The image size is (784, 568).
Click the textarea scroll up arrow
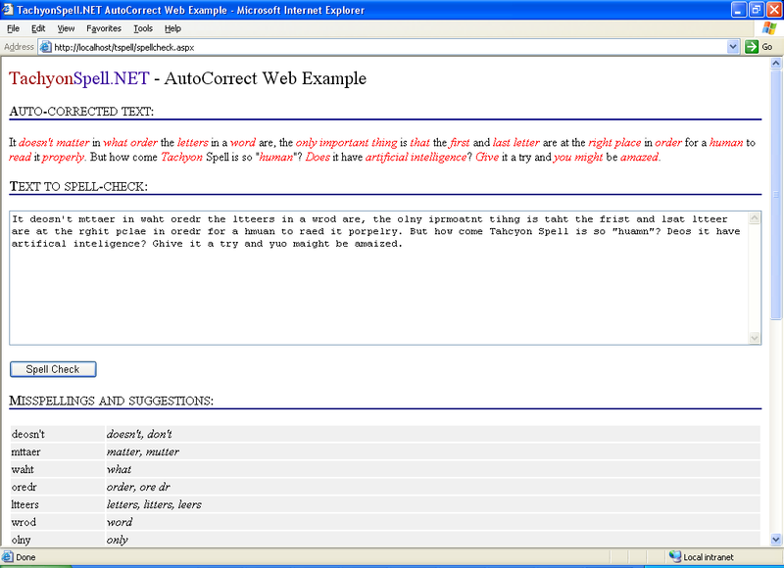(755, 217)
